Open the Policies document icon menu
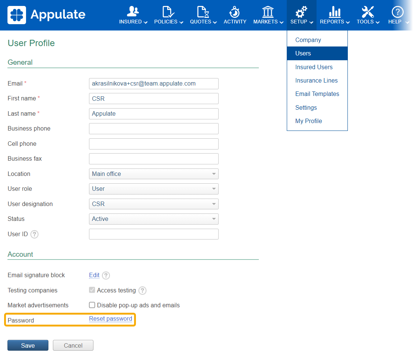Screen dimensions: 413x357 (168, 12)
